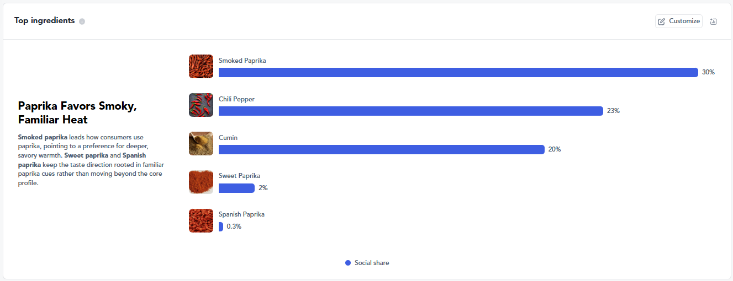Click the Top ingredients title
The image size is (733, 281).
44,21
